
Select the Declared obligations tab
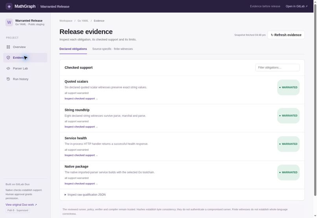(x=73, y=49)
